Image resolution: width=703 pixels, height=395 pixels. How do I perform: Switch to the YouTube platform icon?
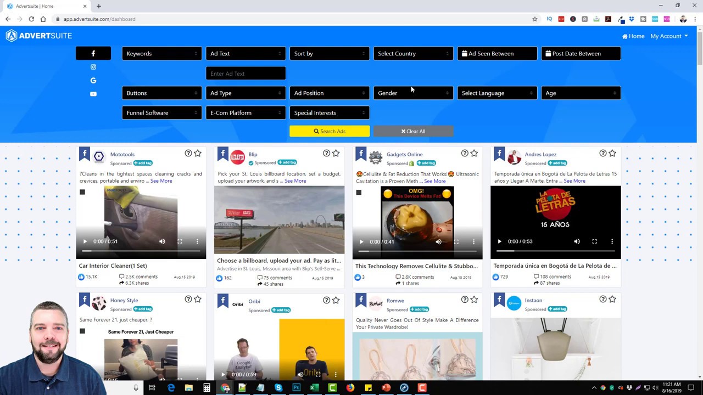click(93, 94)
